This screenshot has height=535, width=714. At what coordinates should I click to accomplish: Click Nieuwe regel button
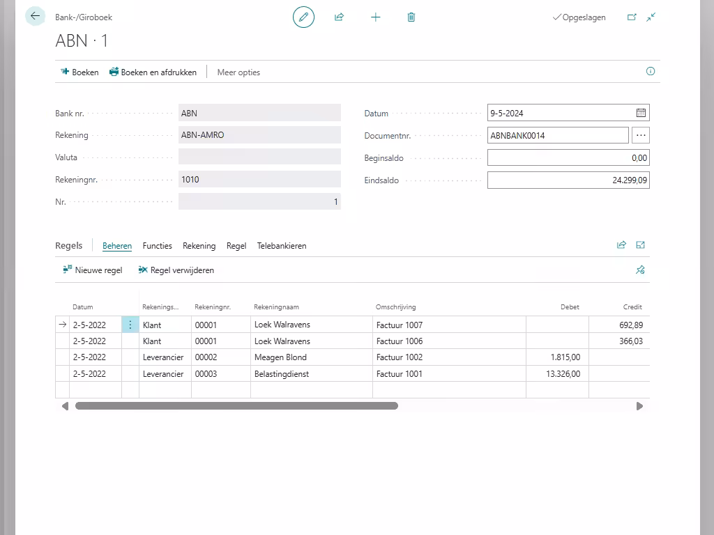[x=92, y=270]
